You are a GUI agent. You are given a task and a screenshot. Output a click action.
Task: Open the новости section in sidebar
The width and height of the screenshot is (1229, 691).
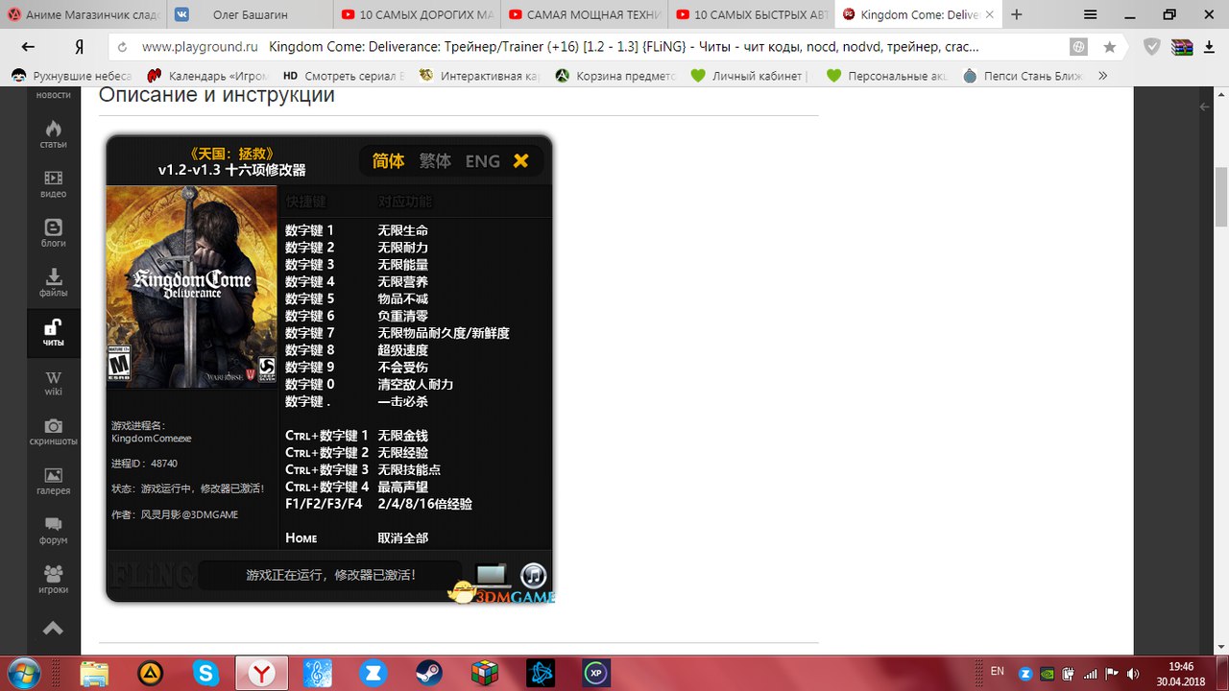coord(53,95)
